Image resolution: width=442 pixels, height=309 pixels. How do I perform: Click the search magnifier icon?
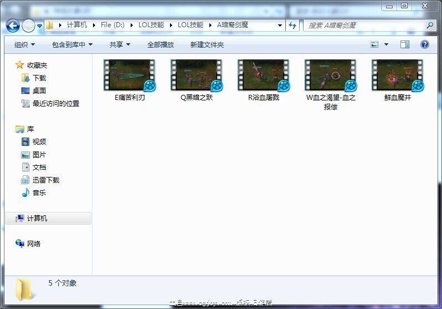click(x=430, y=26)
